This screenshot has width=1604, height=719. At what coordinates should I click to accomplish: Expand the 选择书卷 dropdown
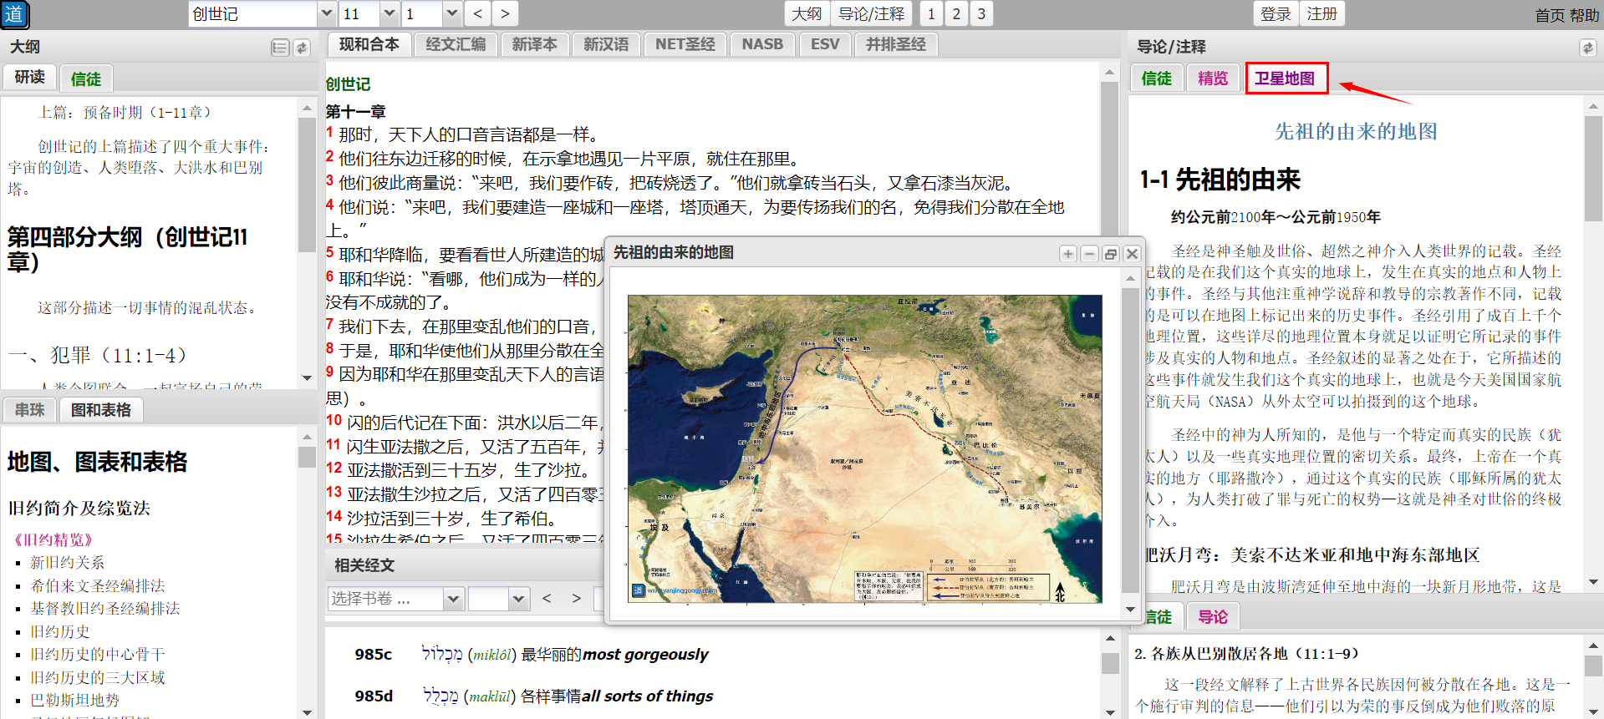point(453,599)
